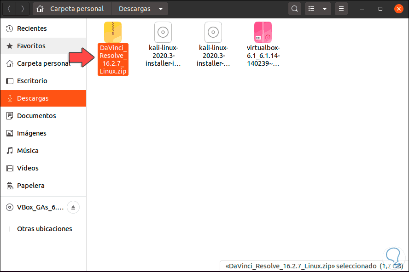Close the file manager window
The height and width of the screenshot is (272, 409).
[398, 9]
